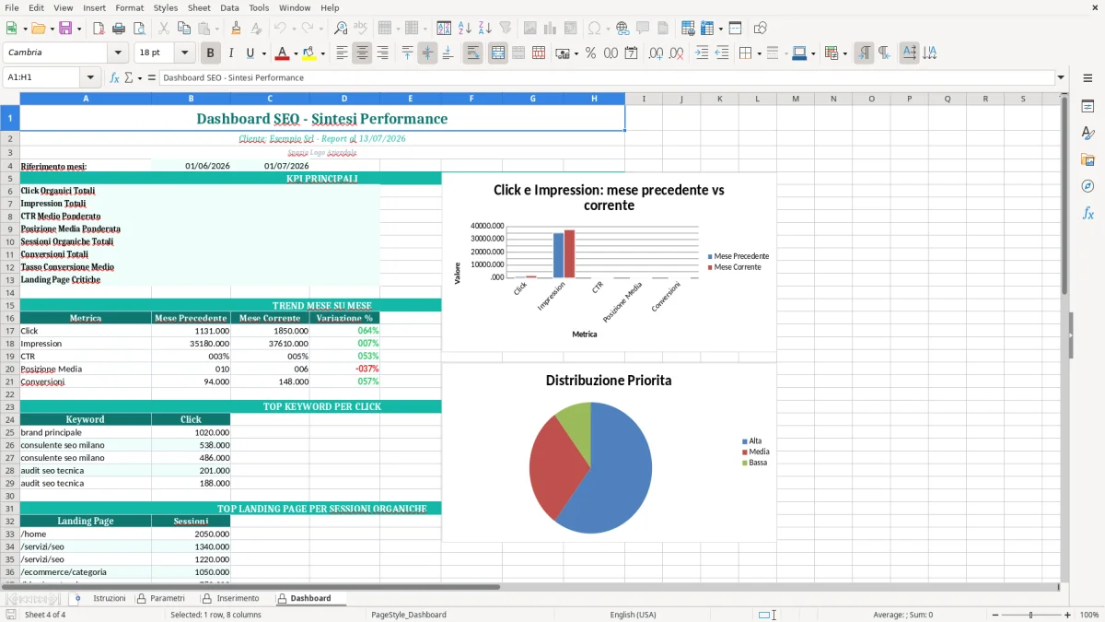Open the Styles menu
1105x622 pixels.
tap(166, 7)
